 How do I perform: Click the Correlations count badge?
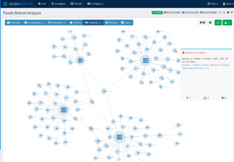point(190,13)
